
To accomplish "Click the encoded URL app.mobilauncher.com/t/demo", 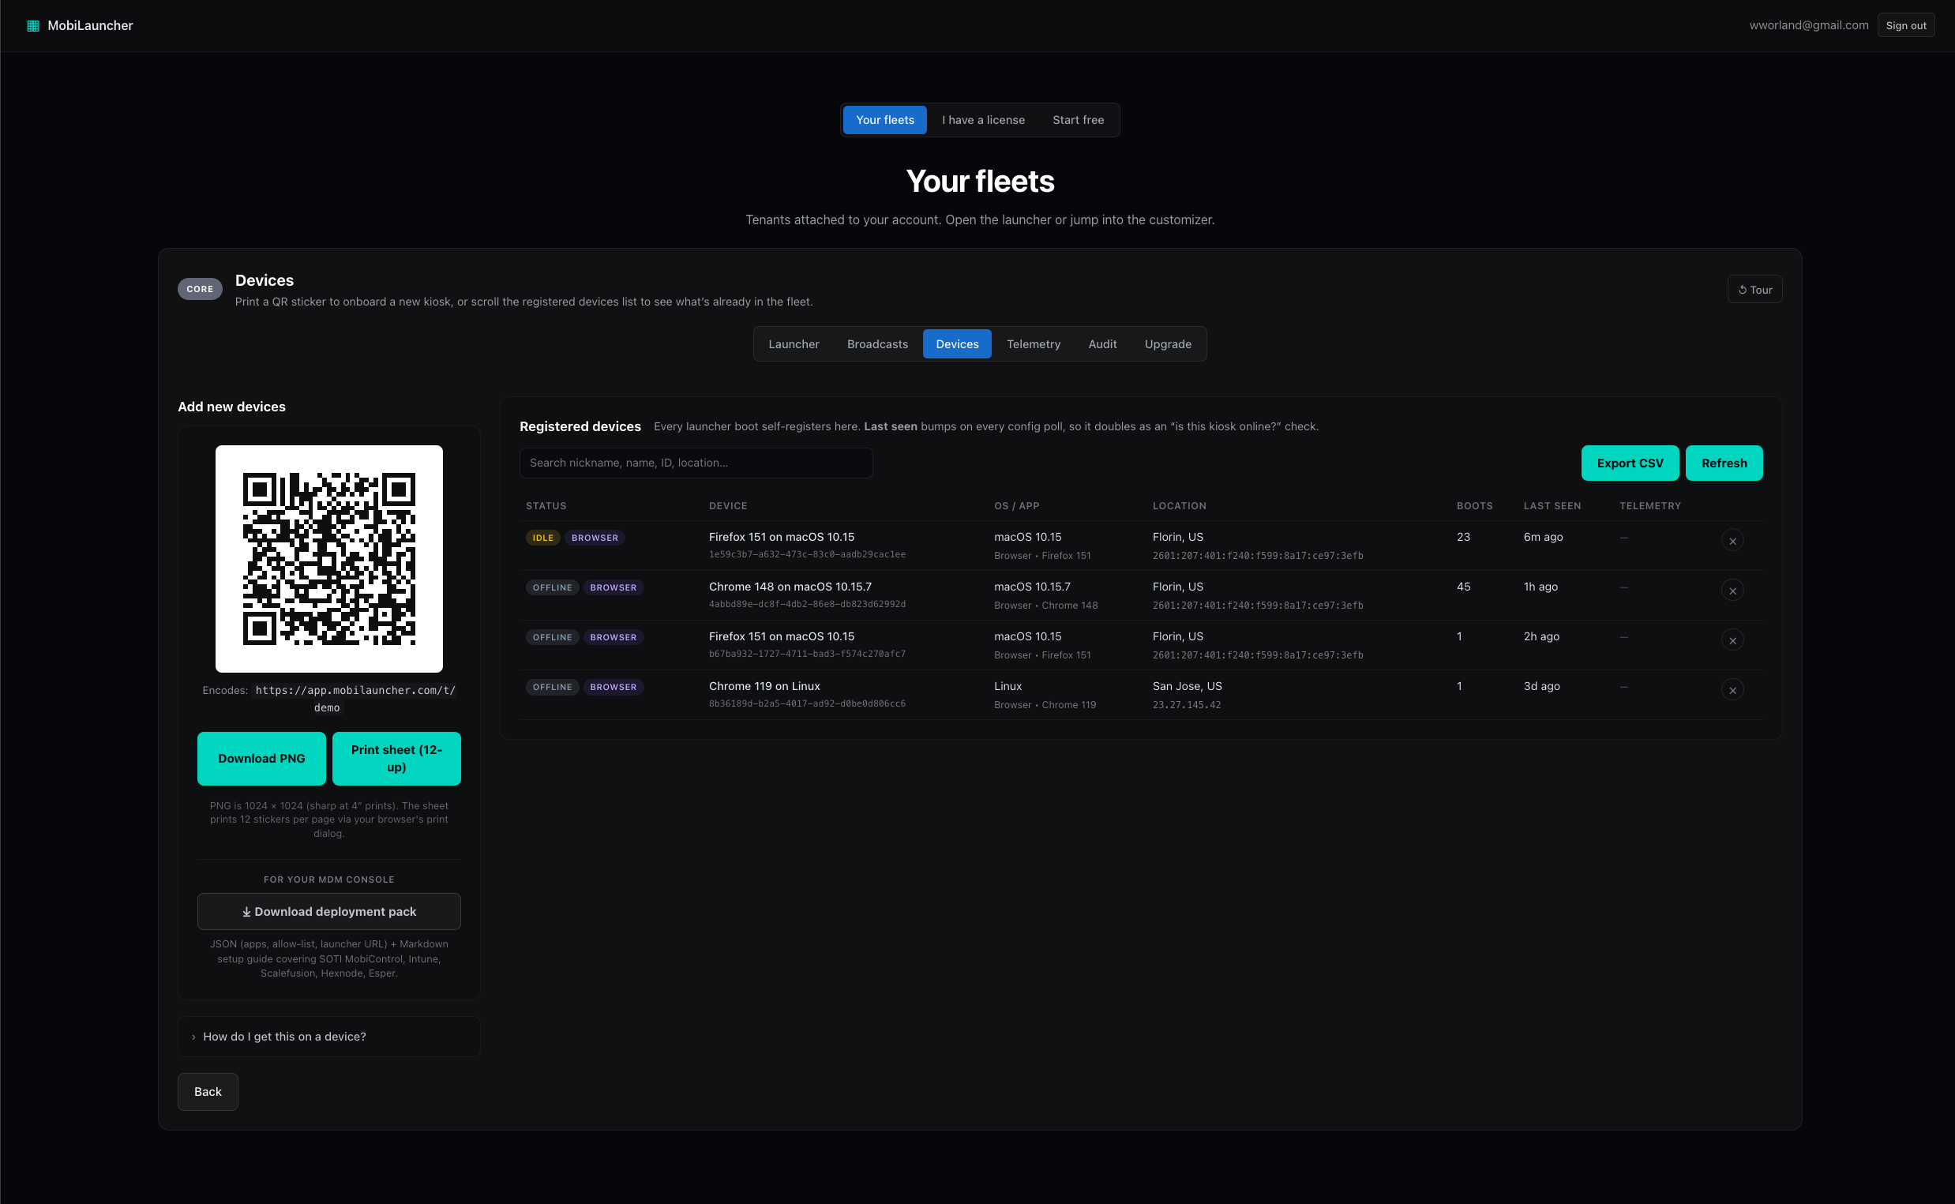I will click(355, 700).
